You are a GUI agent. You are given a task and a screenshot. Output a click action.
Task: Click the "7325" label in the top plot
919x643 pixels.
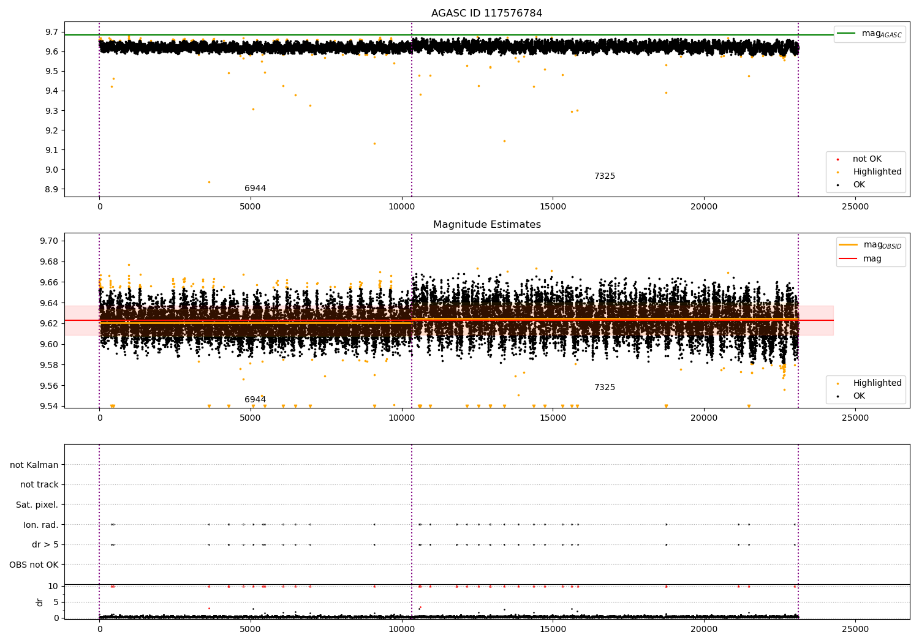click(x=605, y=176)
